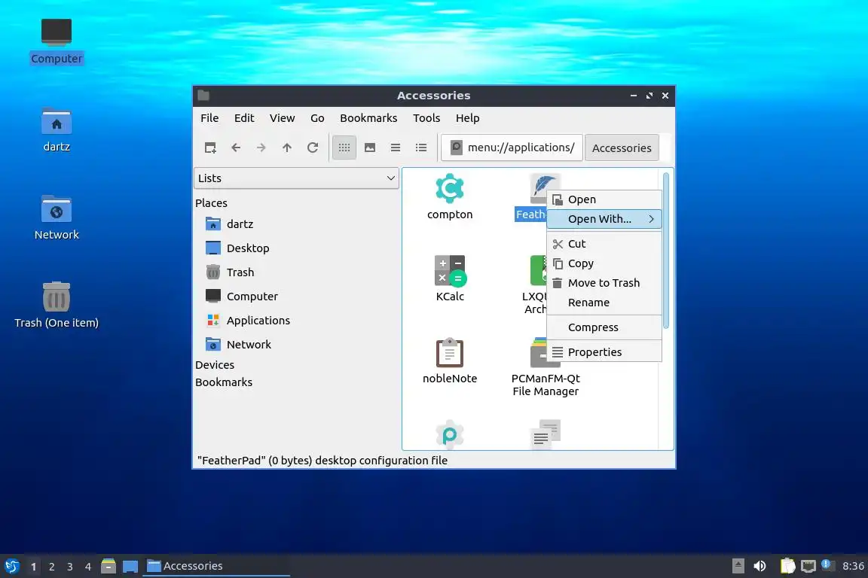Select the documents icon in bottom row
This screenshot has height=578, width=868.
coord(546,435)
